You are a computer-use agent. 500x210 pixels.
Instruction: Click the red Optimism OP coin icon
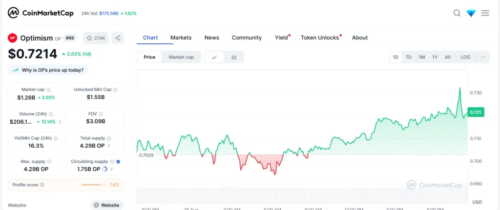click(x=12, y=38)
